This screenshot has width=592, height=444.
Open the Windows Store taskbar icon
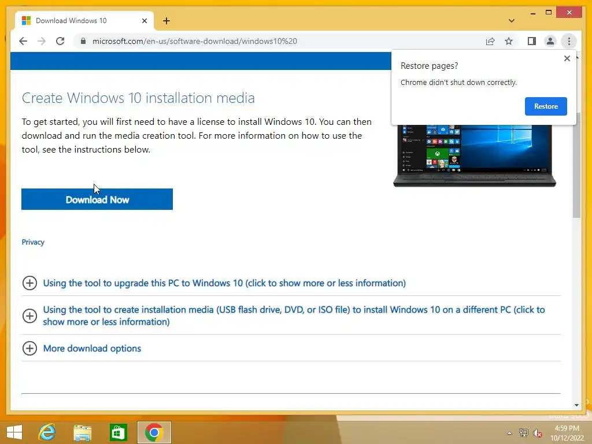[x=118, y=432]
